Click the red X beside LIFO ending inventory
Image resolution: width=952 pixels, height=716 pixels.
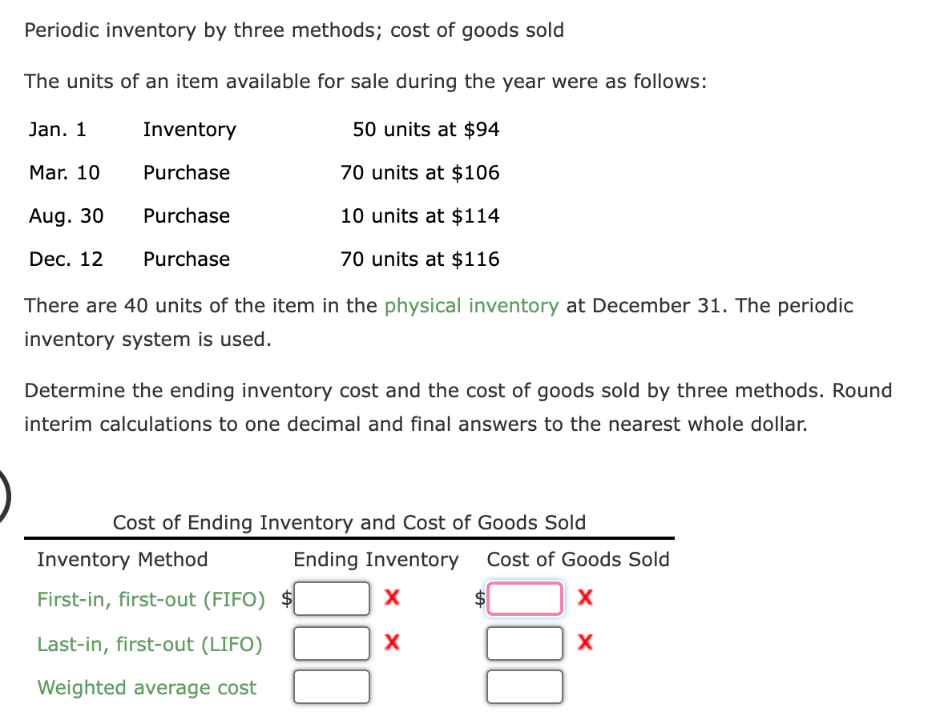(x=390, y=643)
